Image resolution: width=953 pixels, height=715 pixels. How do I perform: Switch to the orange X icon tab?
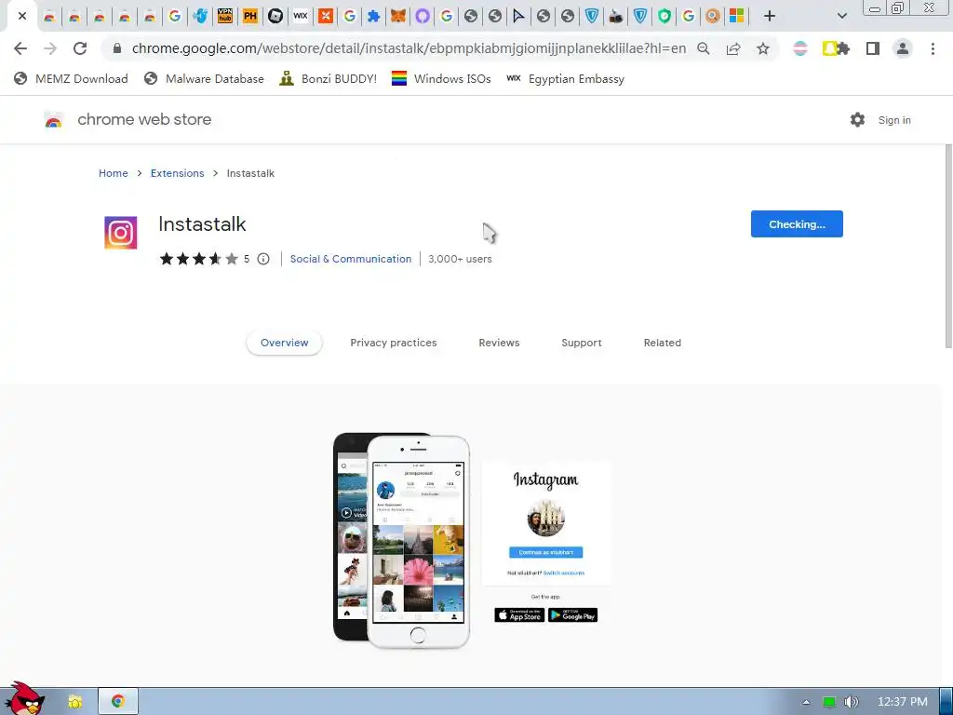pyautogui.click(x=326, y=17)
